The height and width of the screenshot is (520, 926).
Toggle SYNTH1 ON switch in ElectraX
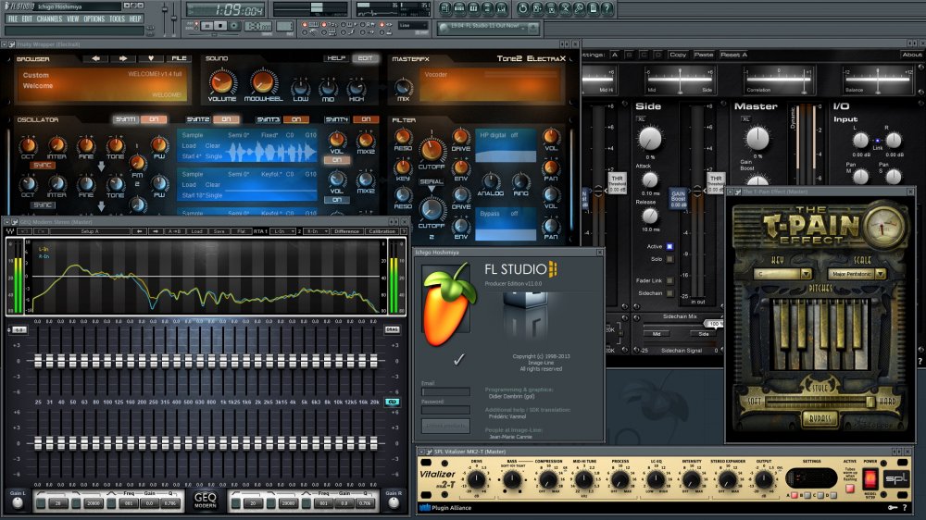(x=154, y=119)
